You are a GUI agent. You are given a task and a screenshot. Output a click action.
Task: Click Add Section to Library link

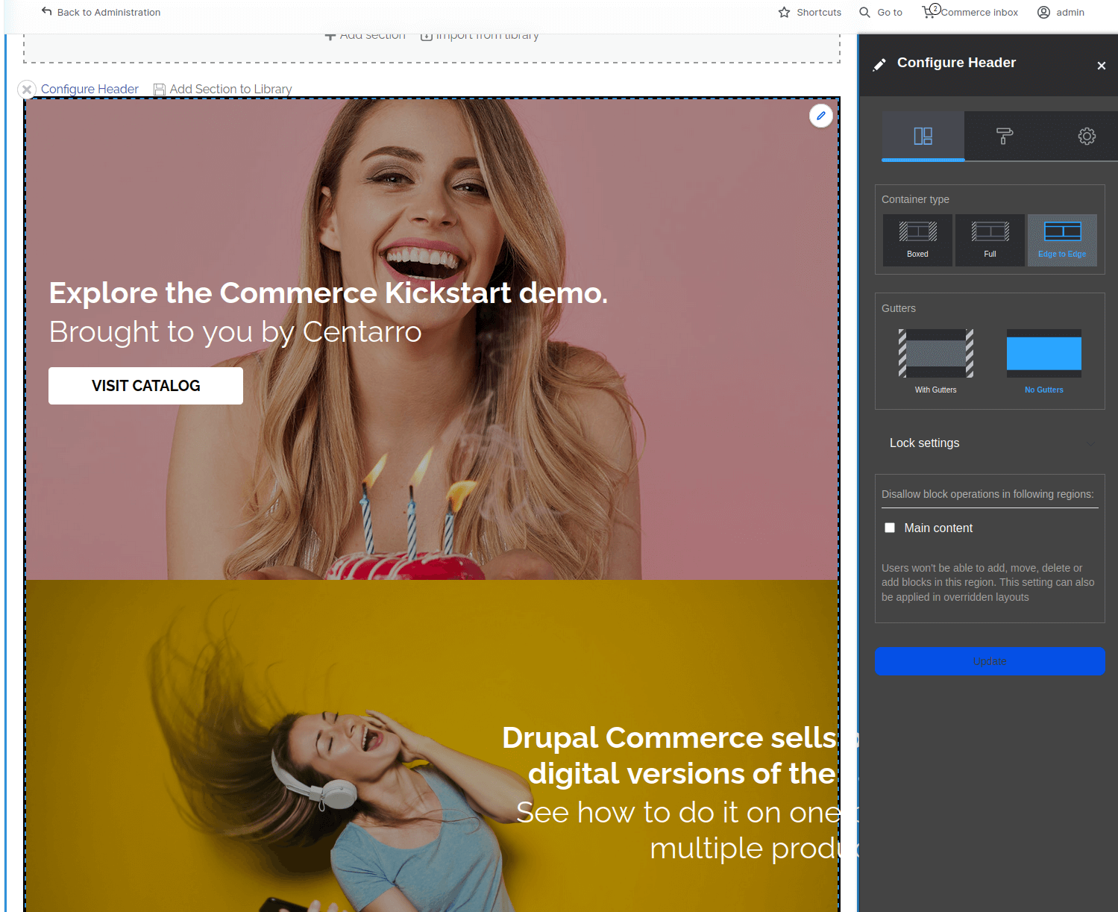coord(230,90)
